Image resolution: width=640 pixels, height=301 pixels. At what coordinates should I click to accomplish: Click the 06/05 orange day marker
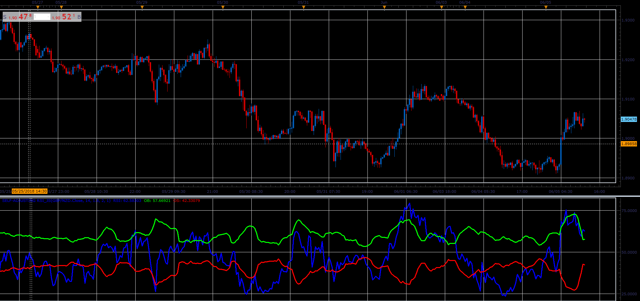546,7
